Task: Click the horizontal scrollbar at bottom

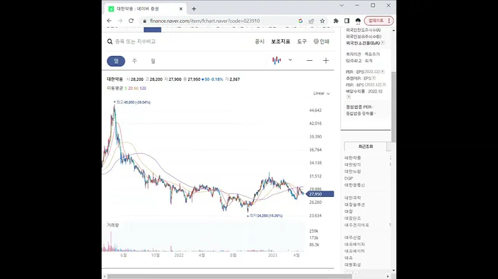Action: pyautogui.click(x=228, y=276)
